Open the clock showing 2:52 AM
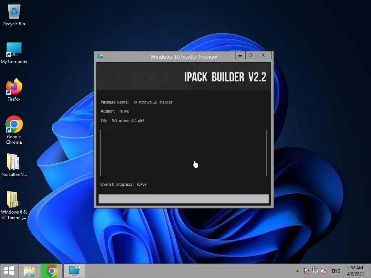 point(355,271)
